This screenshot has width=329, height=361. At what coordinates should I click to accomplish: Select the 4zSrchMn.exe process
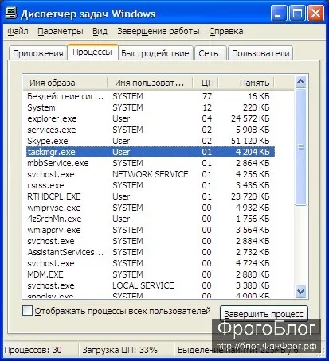click(x=151, y=219)
